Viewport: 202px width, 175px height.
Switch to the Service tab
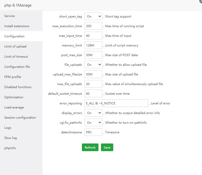click(10, 16)
